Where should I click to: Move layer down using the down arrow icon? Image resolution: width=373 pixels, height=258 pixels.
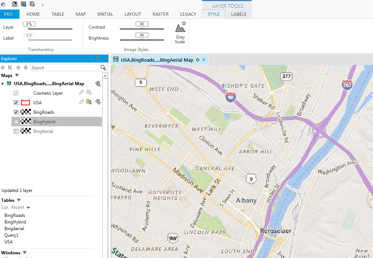pyautogui.click(x=25, y=68)
